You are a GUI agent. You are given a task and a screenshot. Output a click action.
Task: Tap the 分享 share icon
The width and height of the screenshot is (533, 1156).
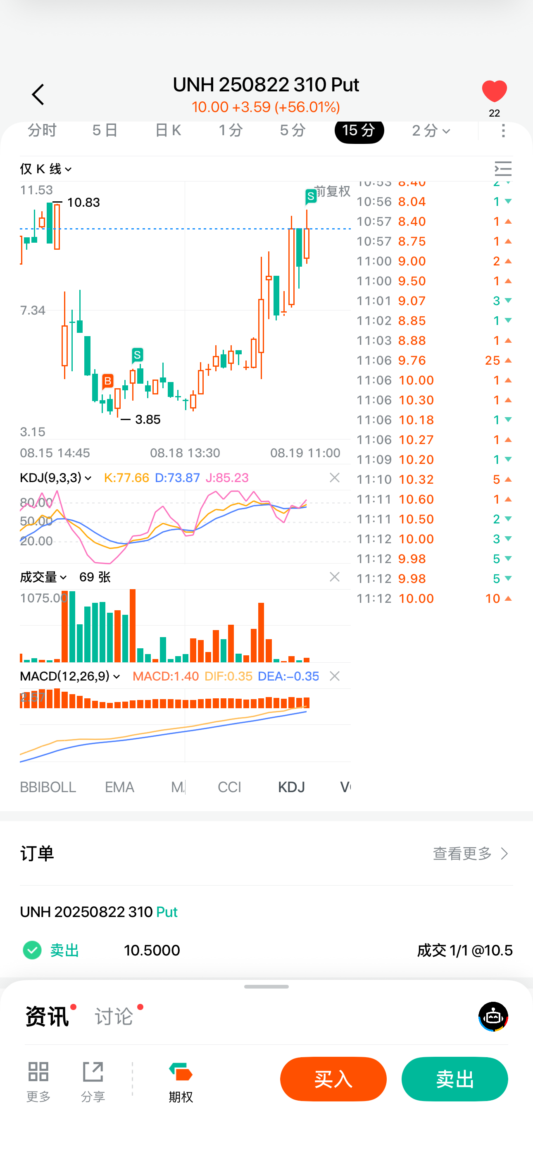coord(93,1082)
